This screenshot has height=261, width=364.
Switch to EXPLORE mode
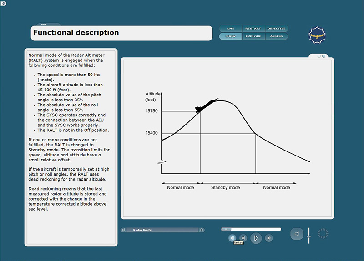pyautogui.click(x=253, y=36)
